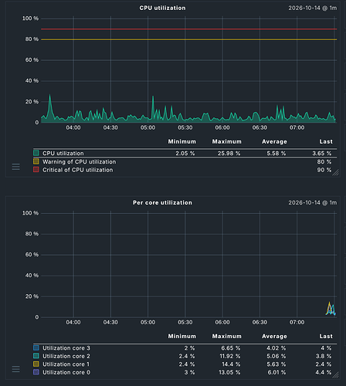Click the Per core utilization graph title
Image resolution: width=346 pixels, height=386 pixels.
[162, 202]
